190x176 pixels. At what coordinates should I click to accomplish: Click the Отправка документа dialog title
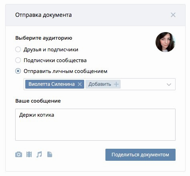[43, 15]
